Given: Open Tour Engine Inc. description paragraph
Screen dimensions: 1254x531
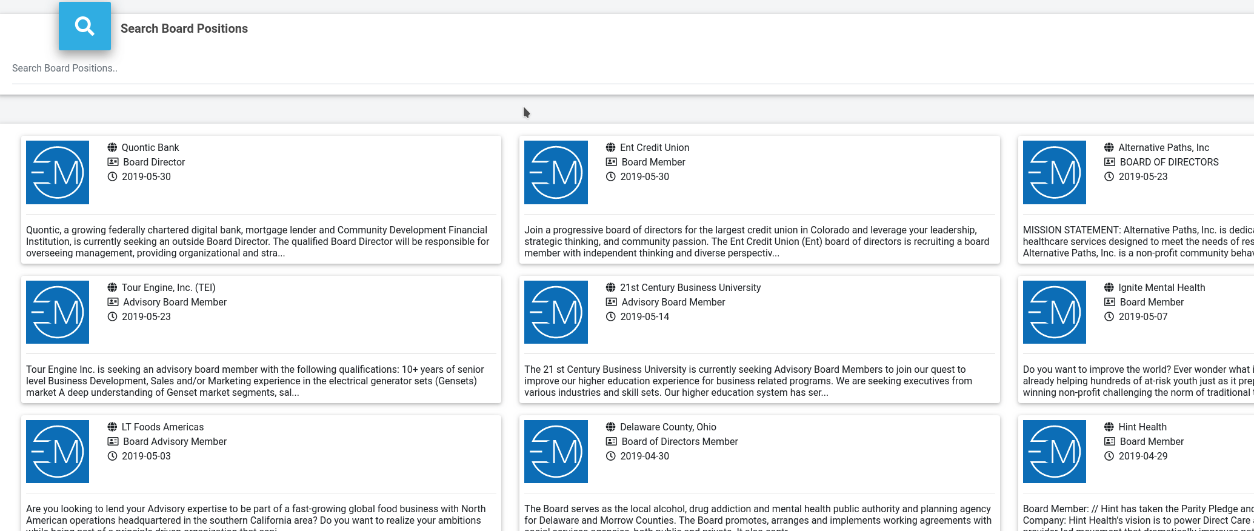Looking at the screenshot, I should coord(255,381).
